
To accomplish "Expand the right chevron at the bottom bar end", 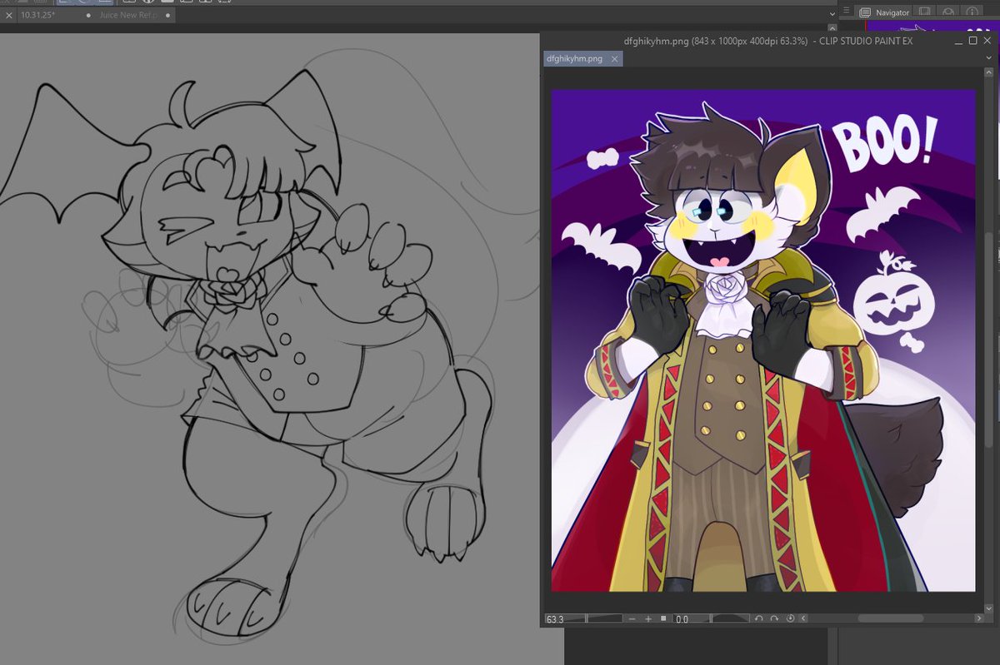I will tap(980, 618).
